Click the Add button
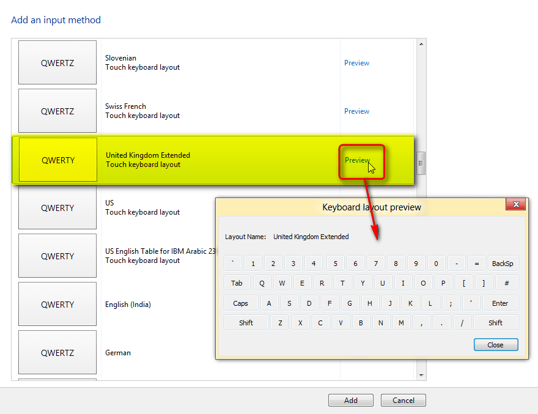The width and height of the screenshot is (538, 414). pos(350,400)
